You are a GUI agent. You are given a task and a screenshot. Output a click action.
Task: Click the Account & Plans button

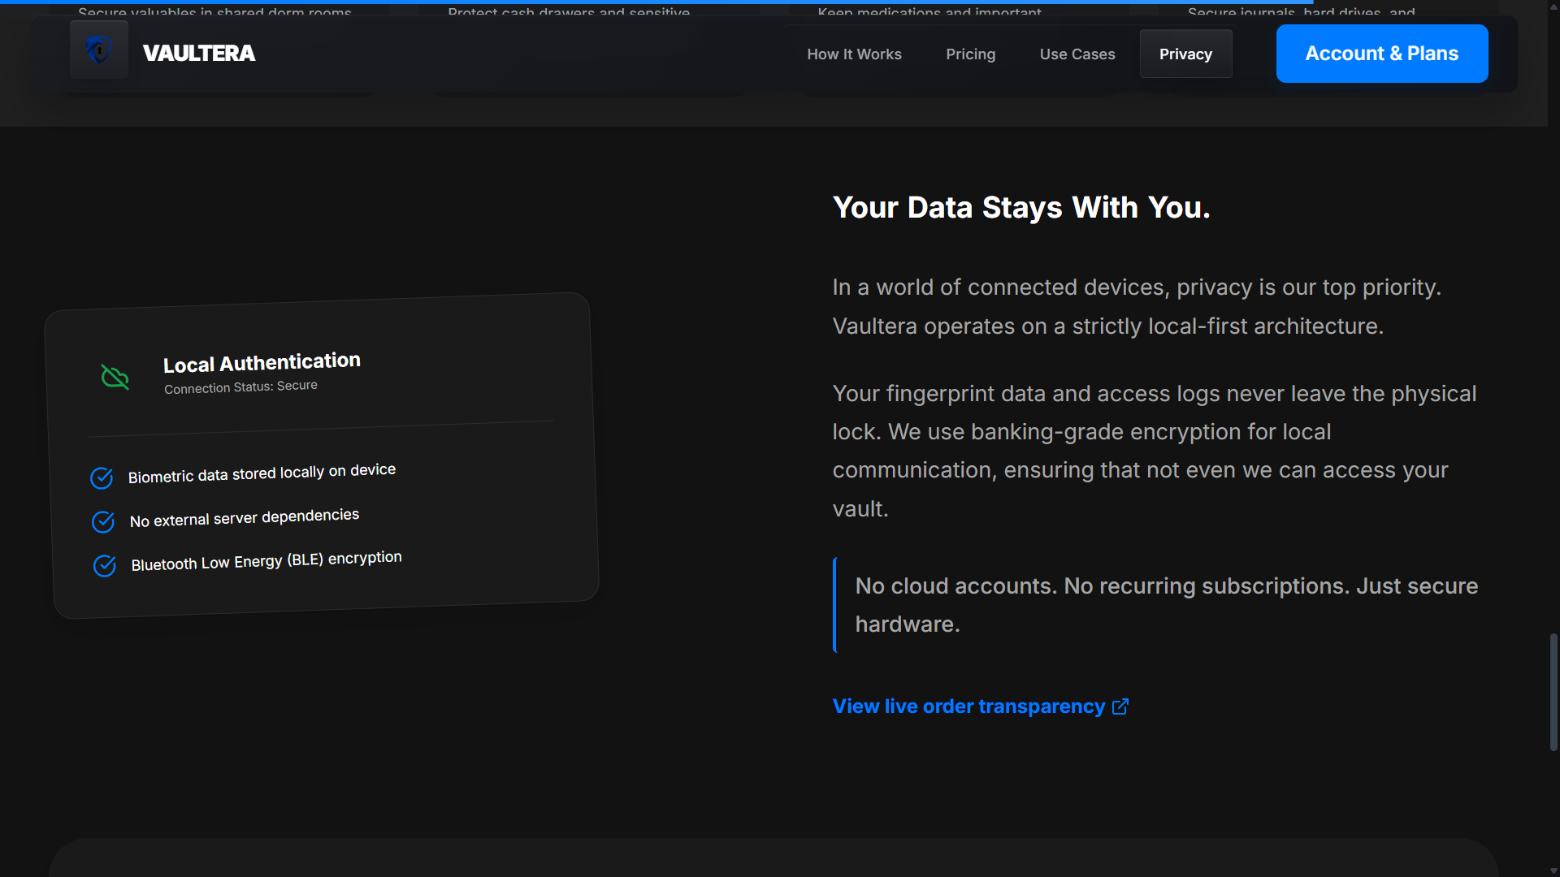(x=1381, y=54)
